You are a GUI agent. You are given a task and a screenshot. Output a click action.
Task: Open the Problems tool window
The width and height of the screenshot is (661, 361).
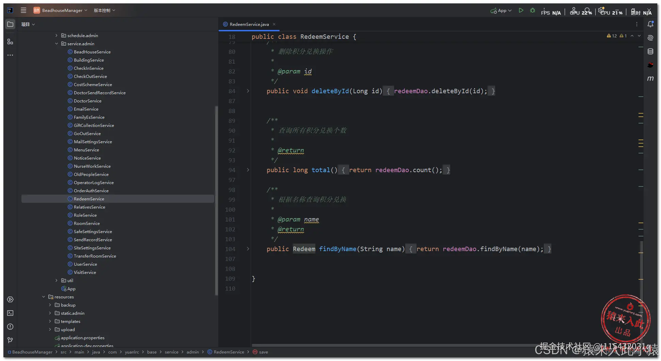pos(10,327)
